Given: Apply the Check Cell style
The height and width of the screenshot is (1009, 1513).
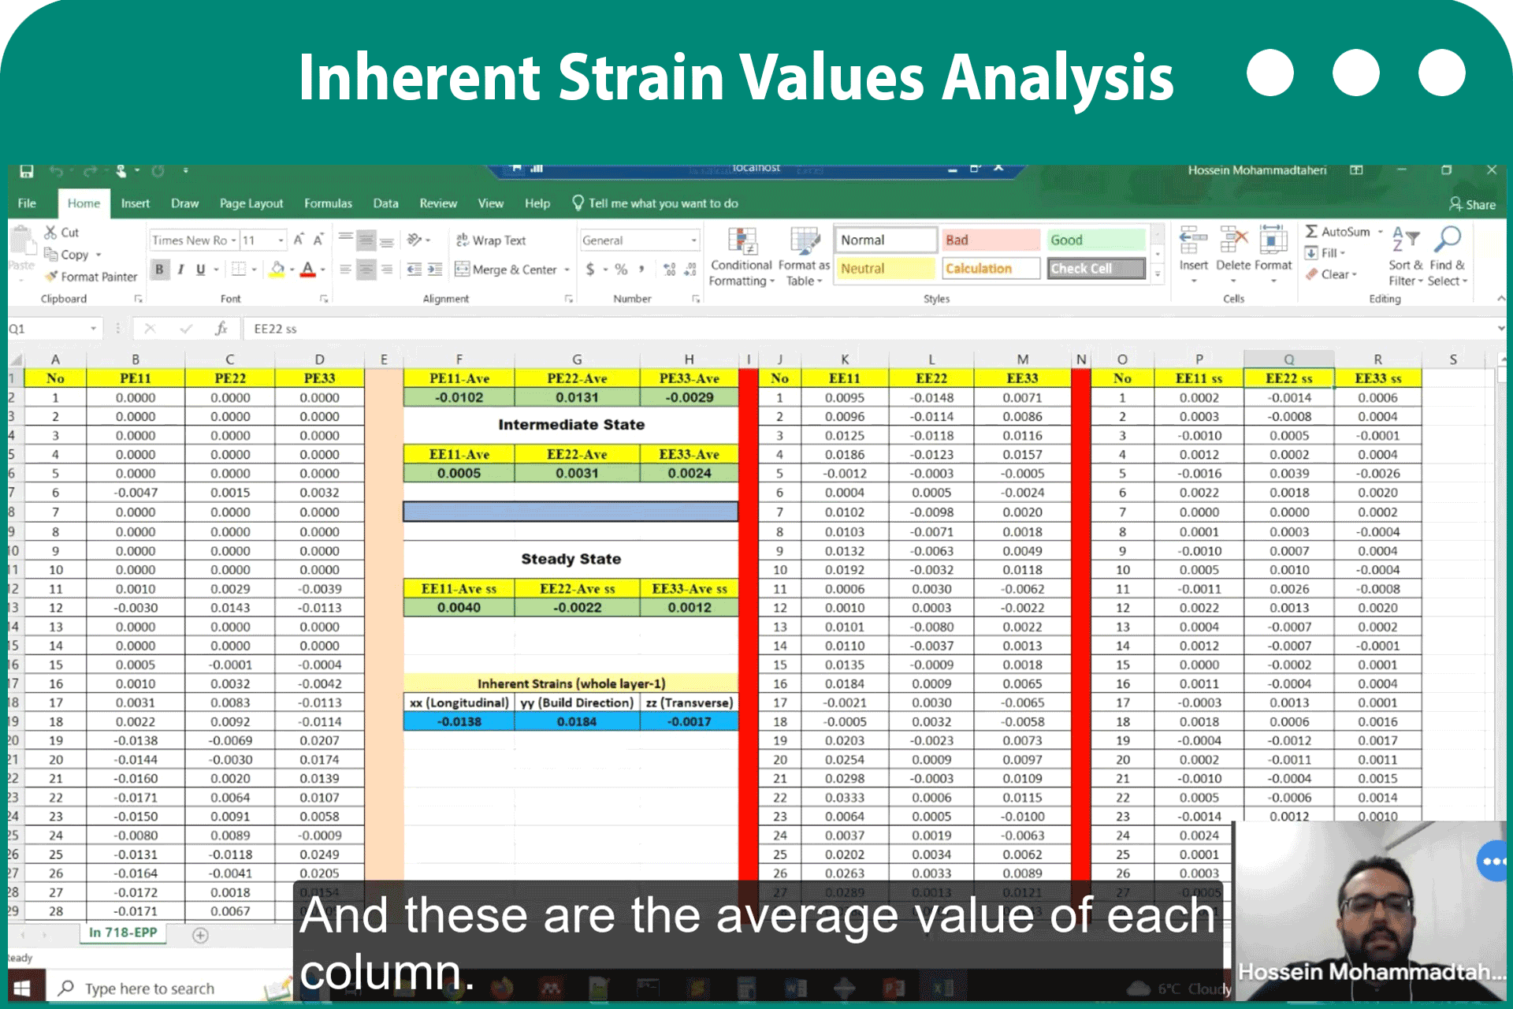Looking at the screenshot, I should [1096, 269].
